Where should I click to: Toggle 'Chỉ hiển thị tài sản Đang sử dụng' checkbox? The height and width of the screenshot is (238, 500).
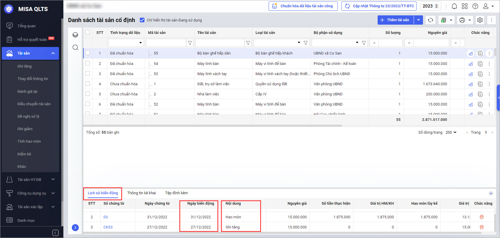tap(142, 20)
